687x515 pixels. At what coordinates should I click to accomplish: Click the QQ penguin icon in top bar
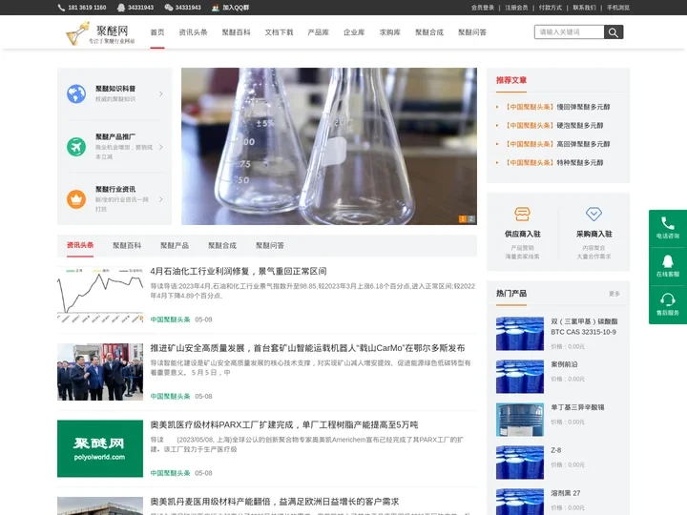coord(121,8)
